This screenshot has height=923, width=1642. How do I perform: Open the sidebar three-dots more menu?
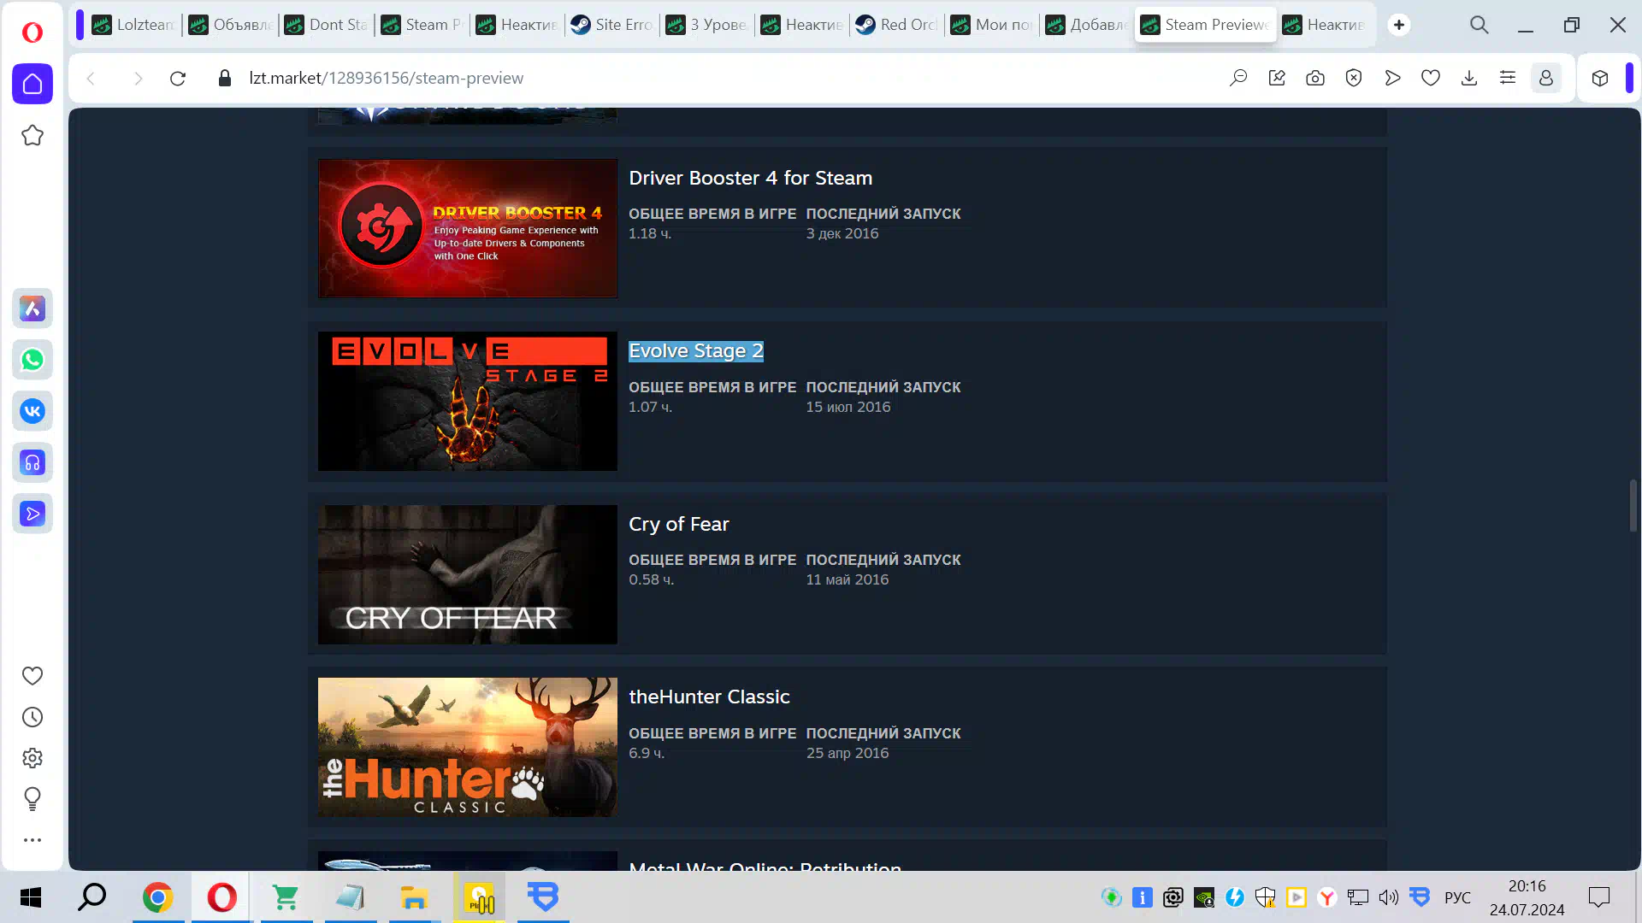click(32, 840)
